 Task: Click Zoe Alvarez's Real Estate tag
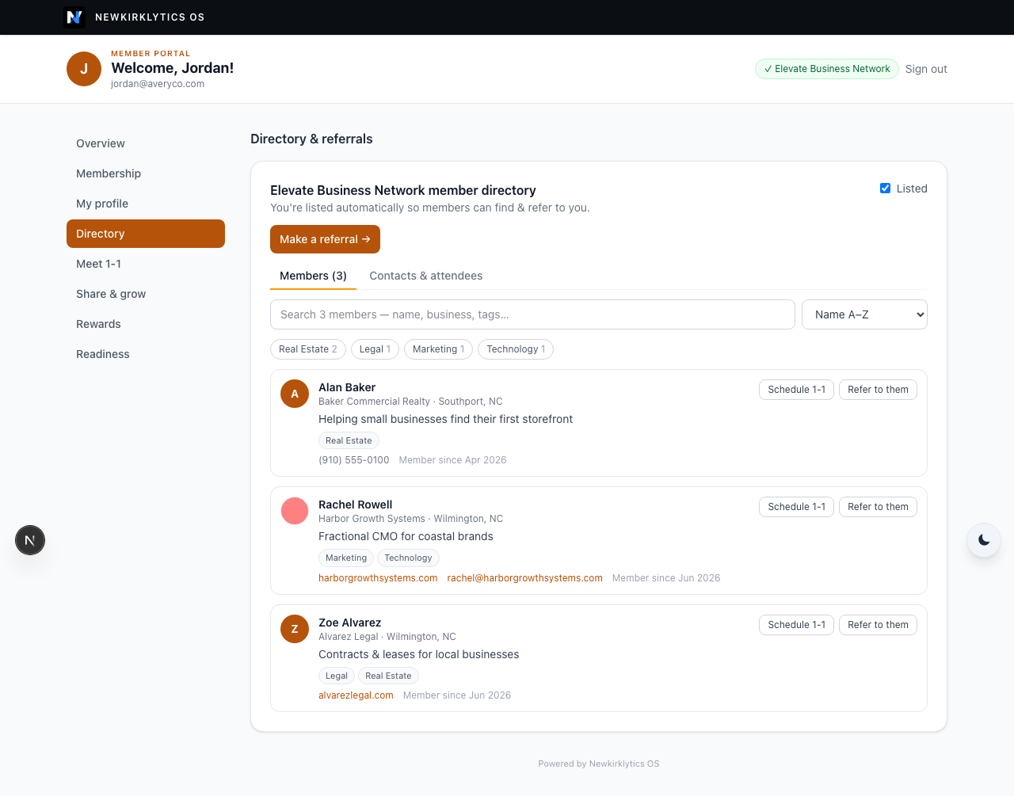point(388,676)
